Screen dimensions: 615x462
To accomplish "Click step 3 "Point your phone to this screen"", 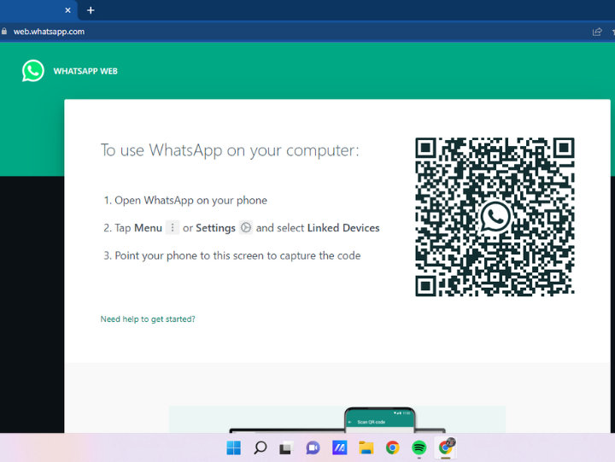I will (x=231, y=255).
